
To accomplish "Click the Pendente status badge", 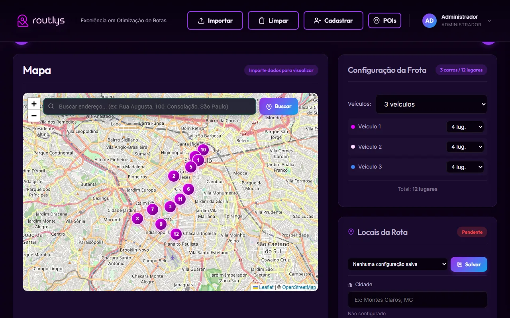I will point(472,232).
